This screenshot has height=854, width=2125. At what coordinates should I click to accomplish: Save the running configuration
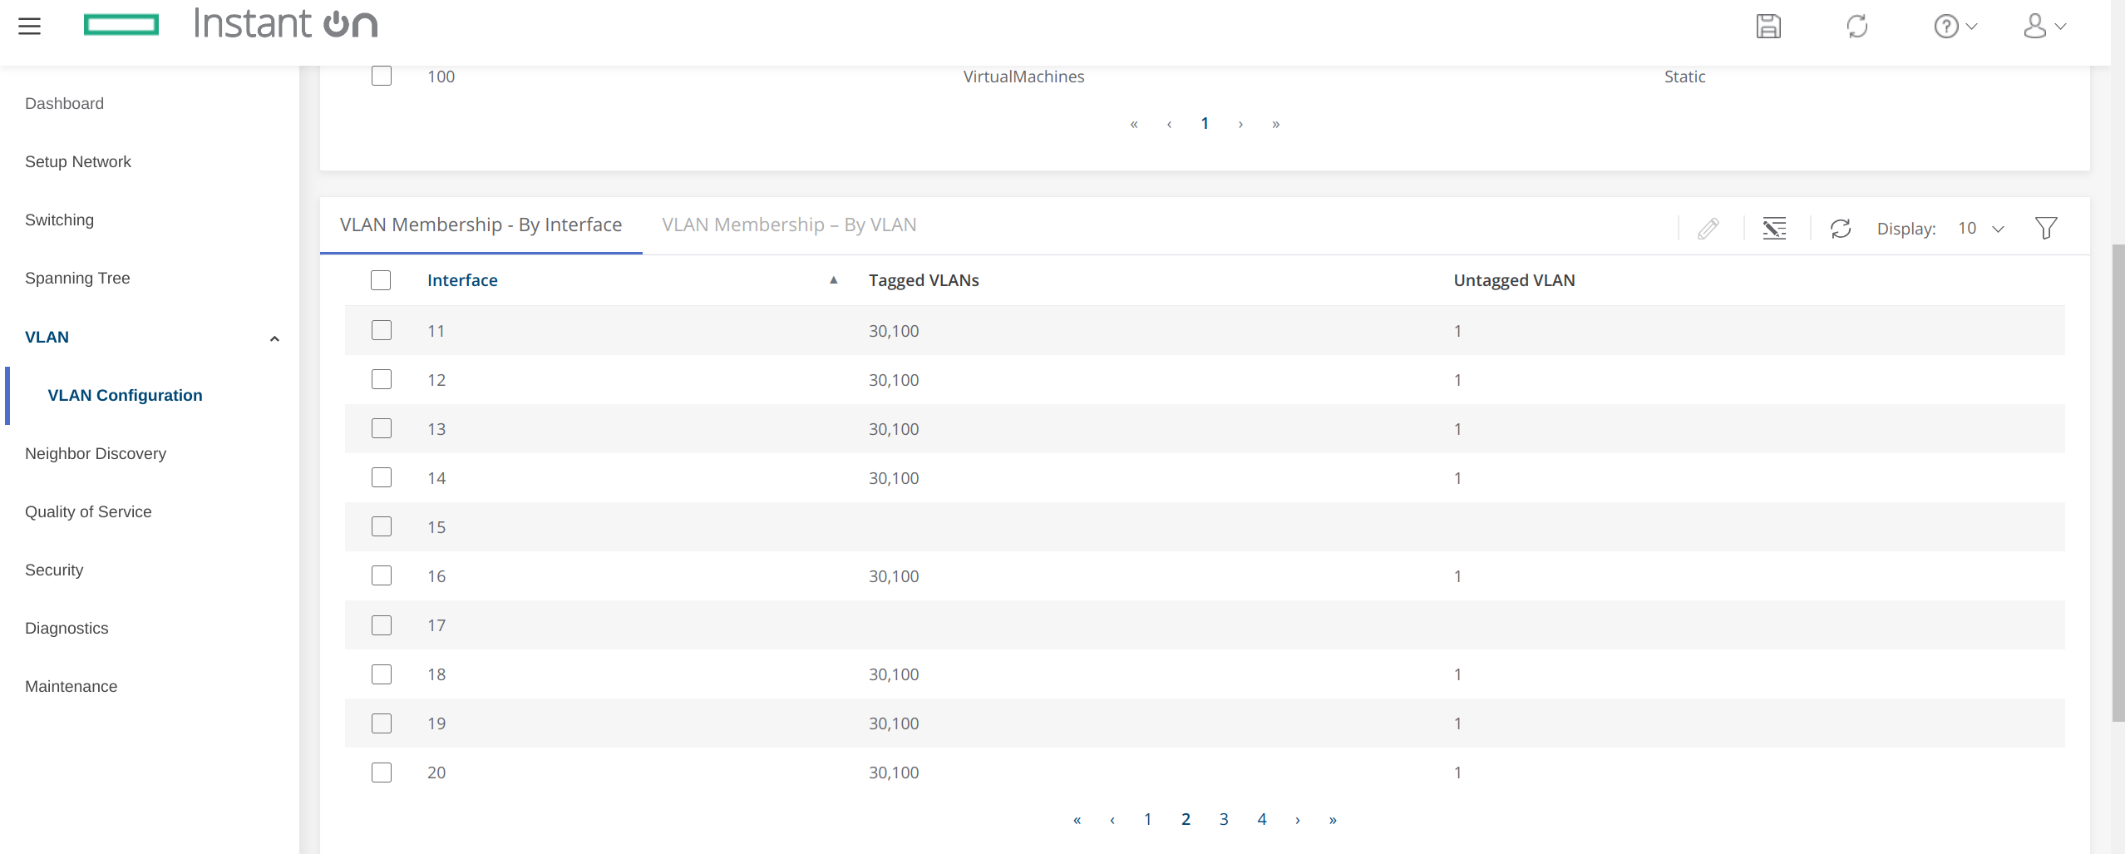pos(1768,26)
